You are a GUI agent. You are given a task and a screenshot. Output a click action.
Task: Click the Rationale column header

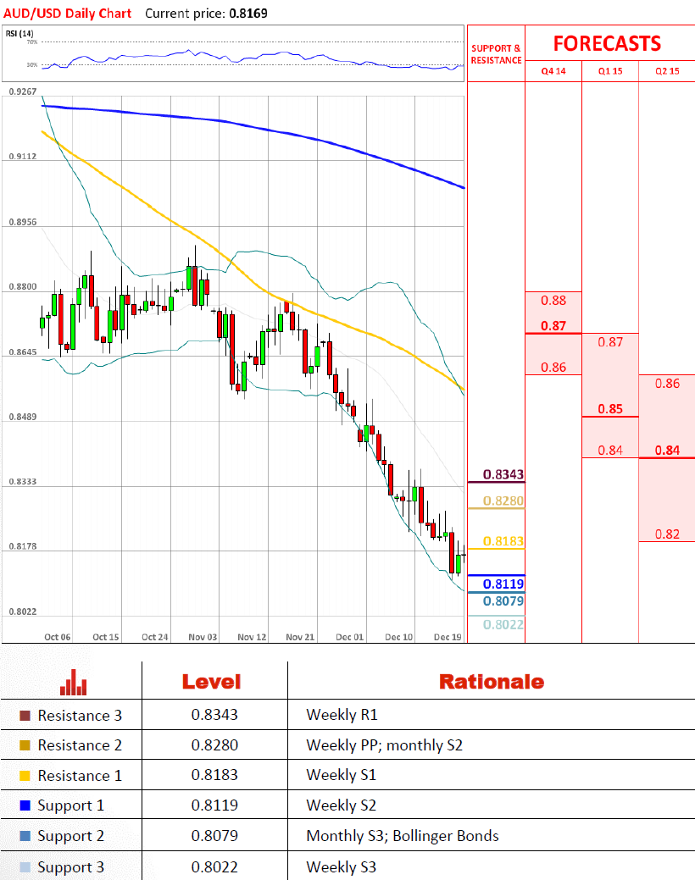pyautogui.click(x=491, y=682)
